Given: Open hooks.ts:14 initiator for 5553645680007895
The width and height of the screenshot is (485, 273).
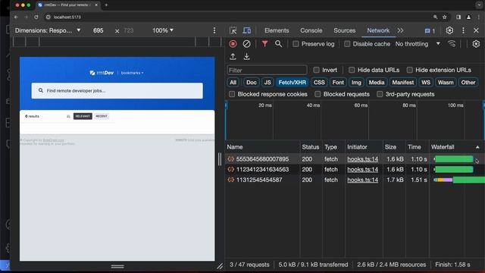Looking at the screenshot, I should coord(362,159).
